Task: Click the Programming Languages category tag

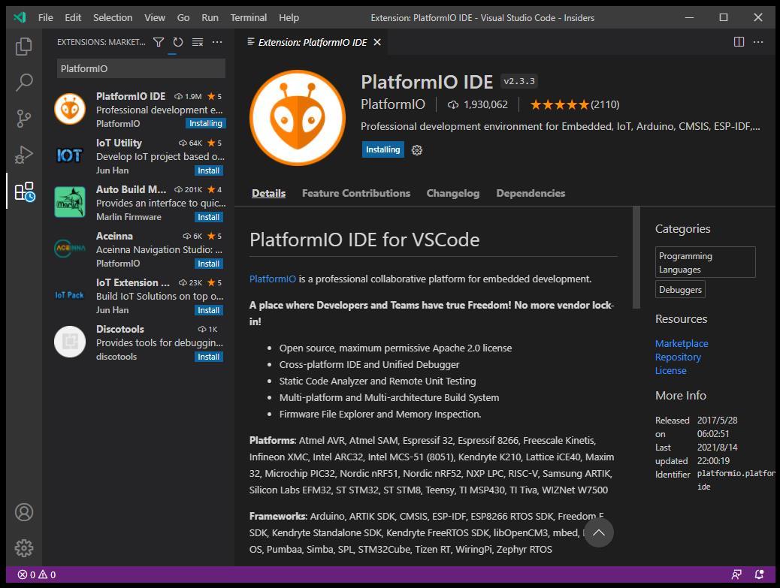Action: pyautogui.click(x=706, y=262)
